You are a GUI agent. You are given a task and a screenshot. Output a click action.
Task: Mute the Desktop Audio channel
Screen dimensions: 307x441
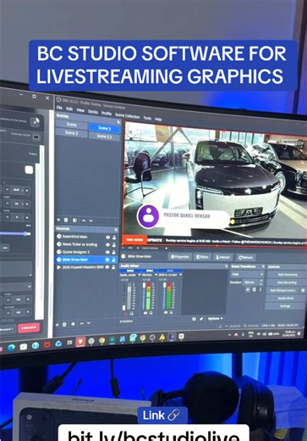126,314
